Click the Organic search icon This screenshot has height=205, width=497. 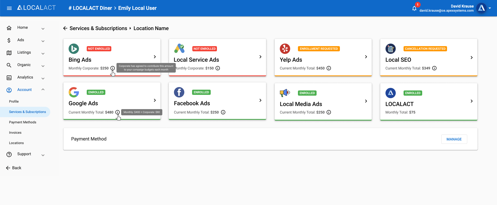click(9, 65)
